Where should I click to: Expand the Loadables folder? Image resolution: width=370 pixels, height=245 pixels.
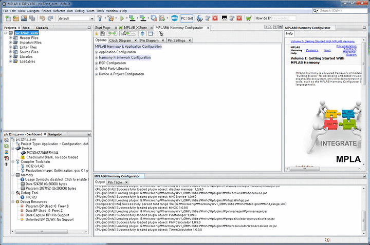10,61
